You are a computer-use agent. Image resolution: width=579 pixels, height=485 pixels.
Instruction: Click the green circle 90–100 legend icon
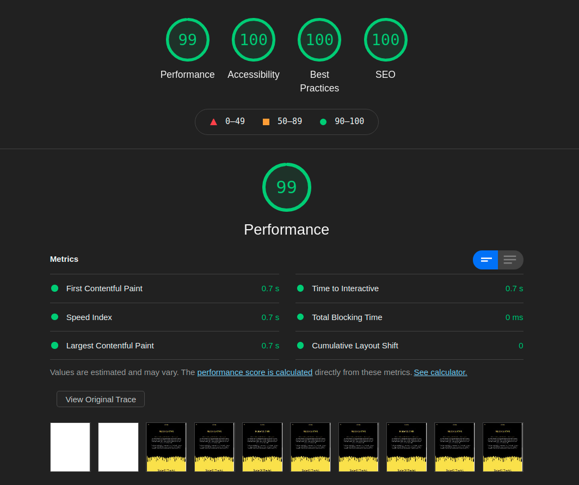click(323, 122)
